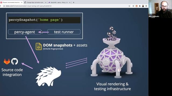Close the Present: Automated visual testing tab
172x96 pixels.
point(22,2)
